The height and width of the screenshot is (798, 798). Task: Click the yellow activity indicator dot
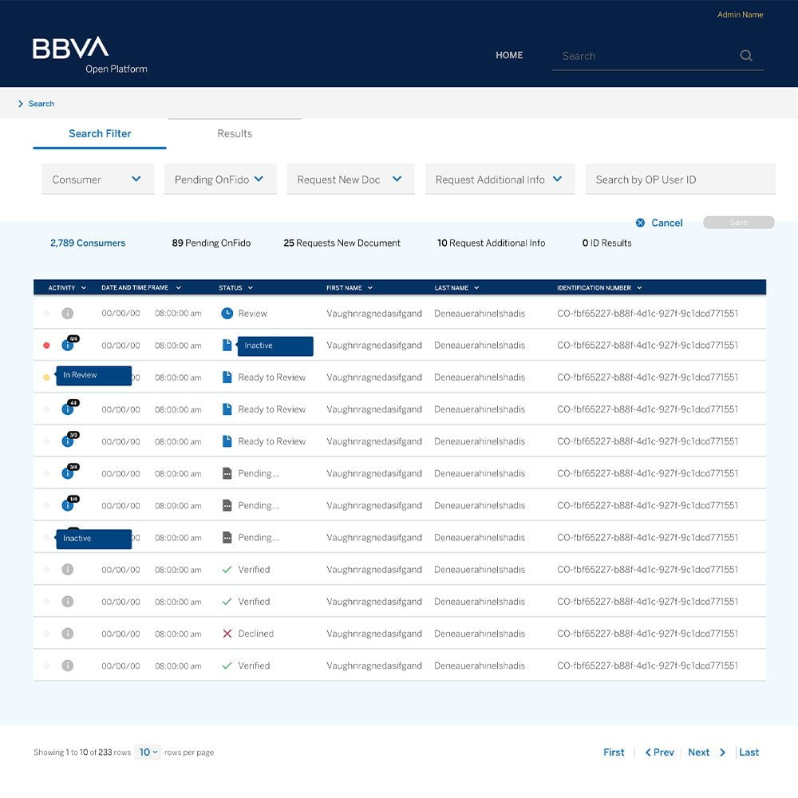(46, 377)
